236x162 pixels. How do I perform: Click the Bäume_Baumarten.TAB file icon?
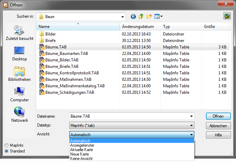pyautogui.click(x=42, y=53)
